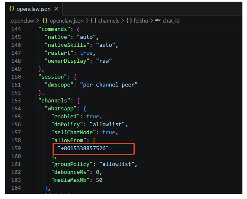
Task: Place cursor on the phone number string
Action: pyautogui.click(x=83, y=148)
